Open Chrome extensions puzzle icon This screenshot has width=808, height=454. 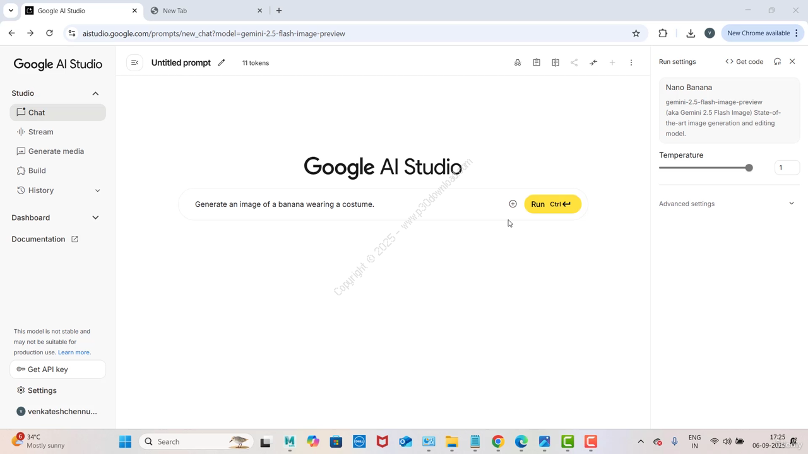pyautogui.click(x=663, y=33)
